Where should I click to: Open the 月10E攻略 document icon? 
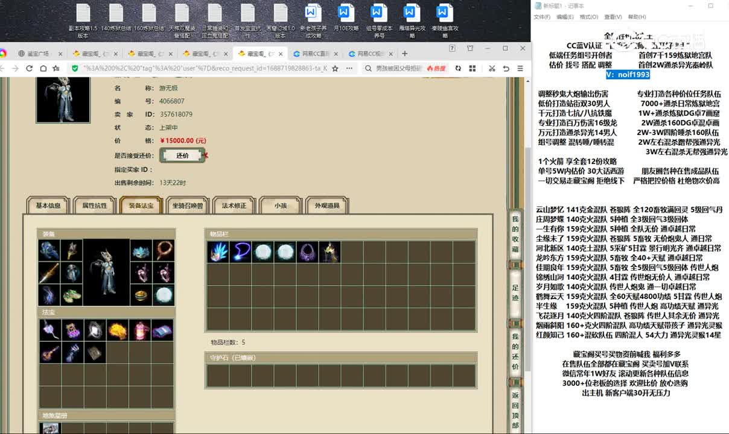click(x=346, y=18)
